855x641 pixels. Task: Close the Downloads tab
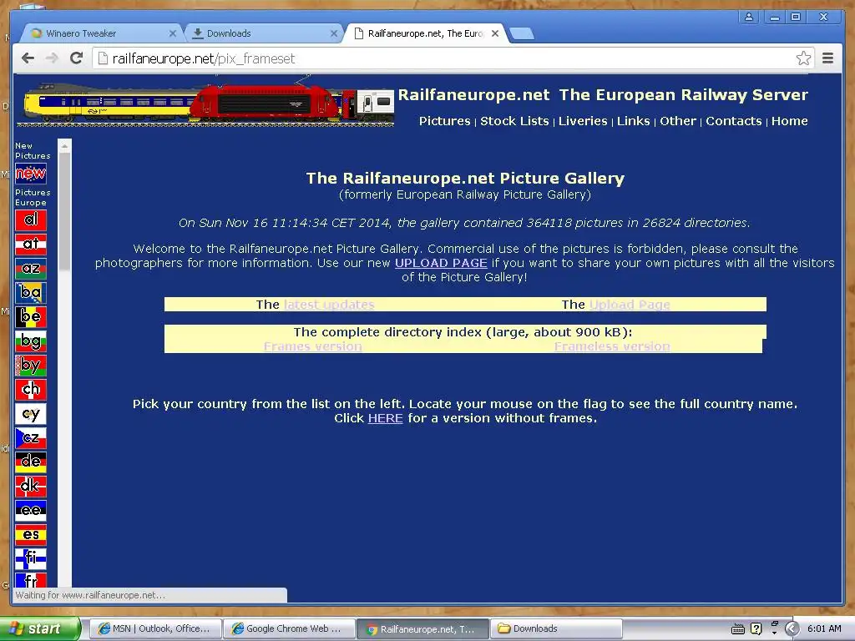point(334,33)
